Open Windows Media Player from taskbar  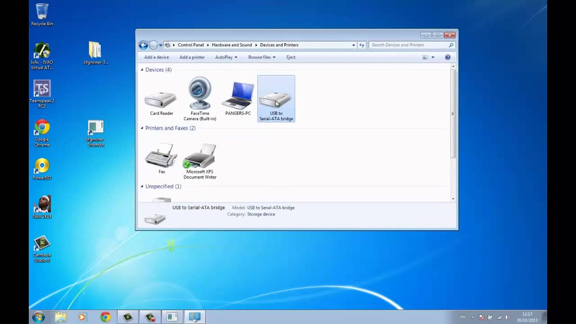(x=82, y=317)
